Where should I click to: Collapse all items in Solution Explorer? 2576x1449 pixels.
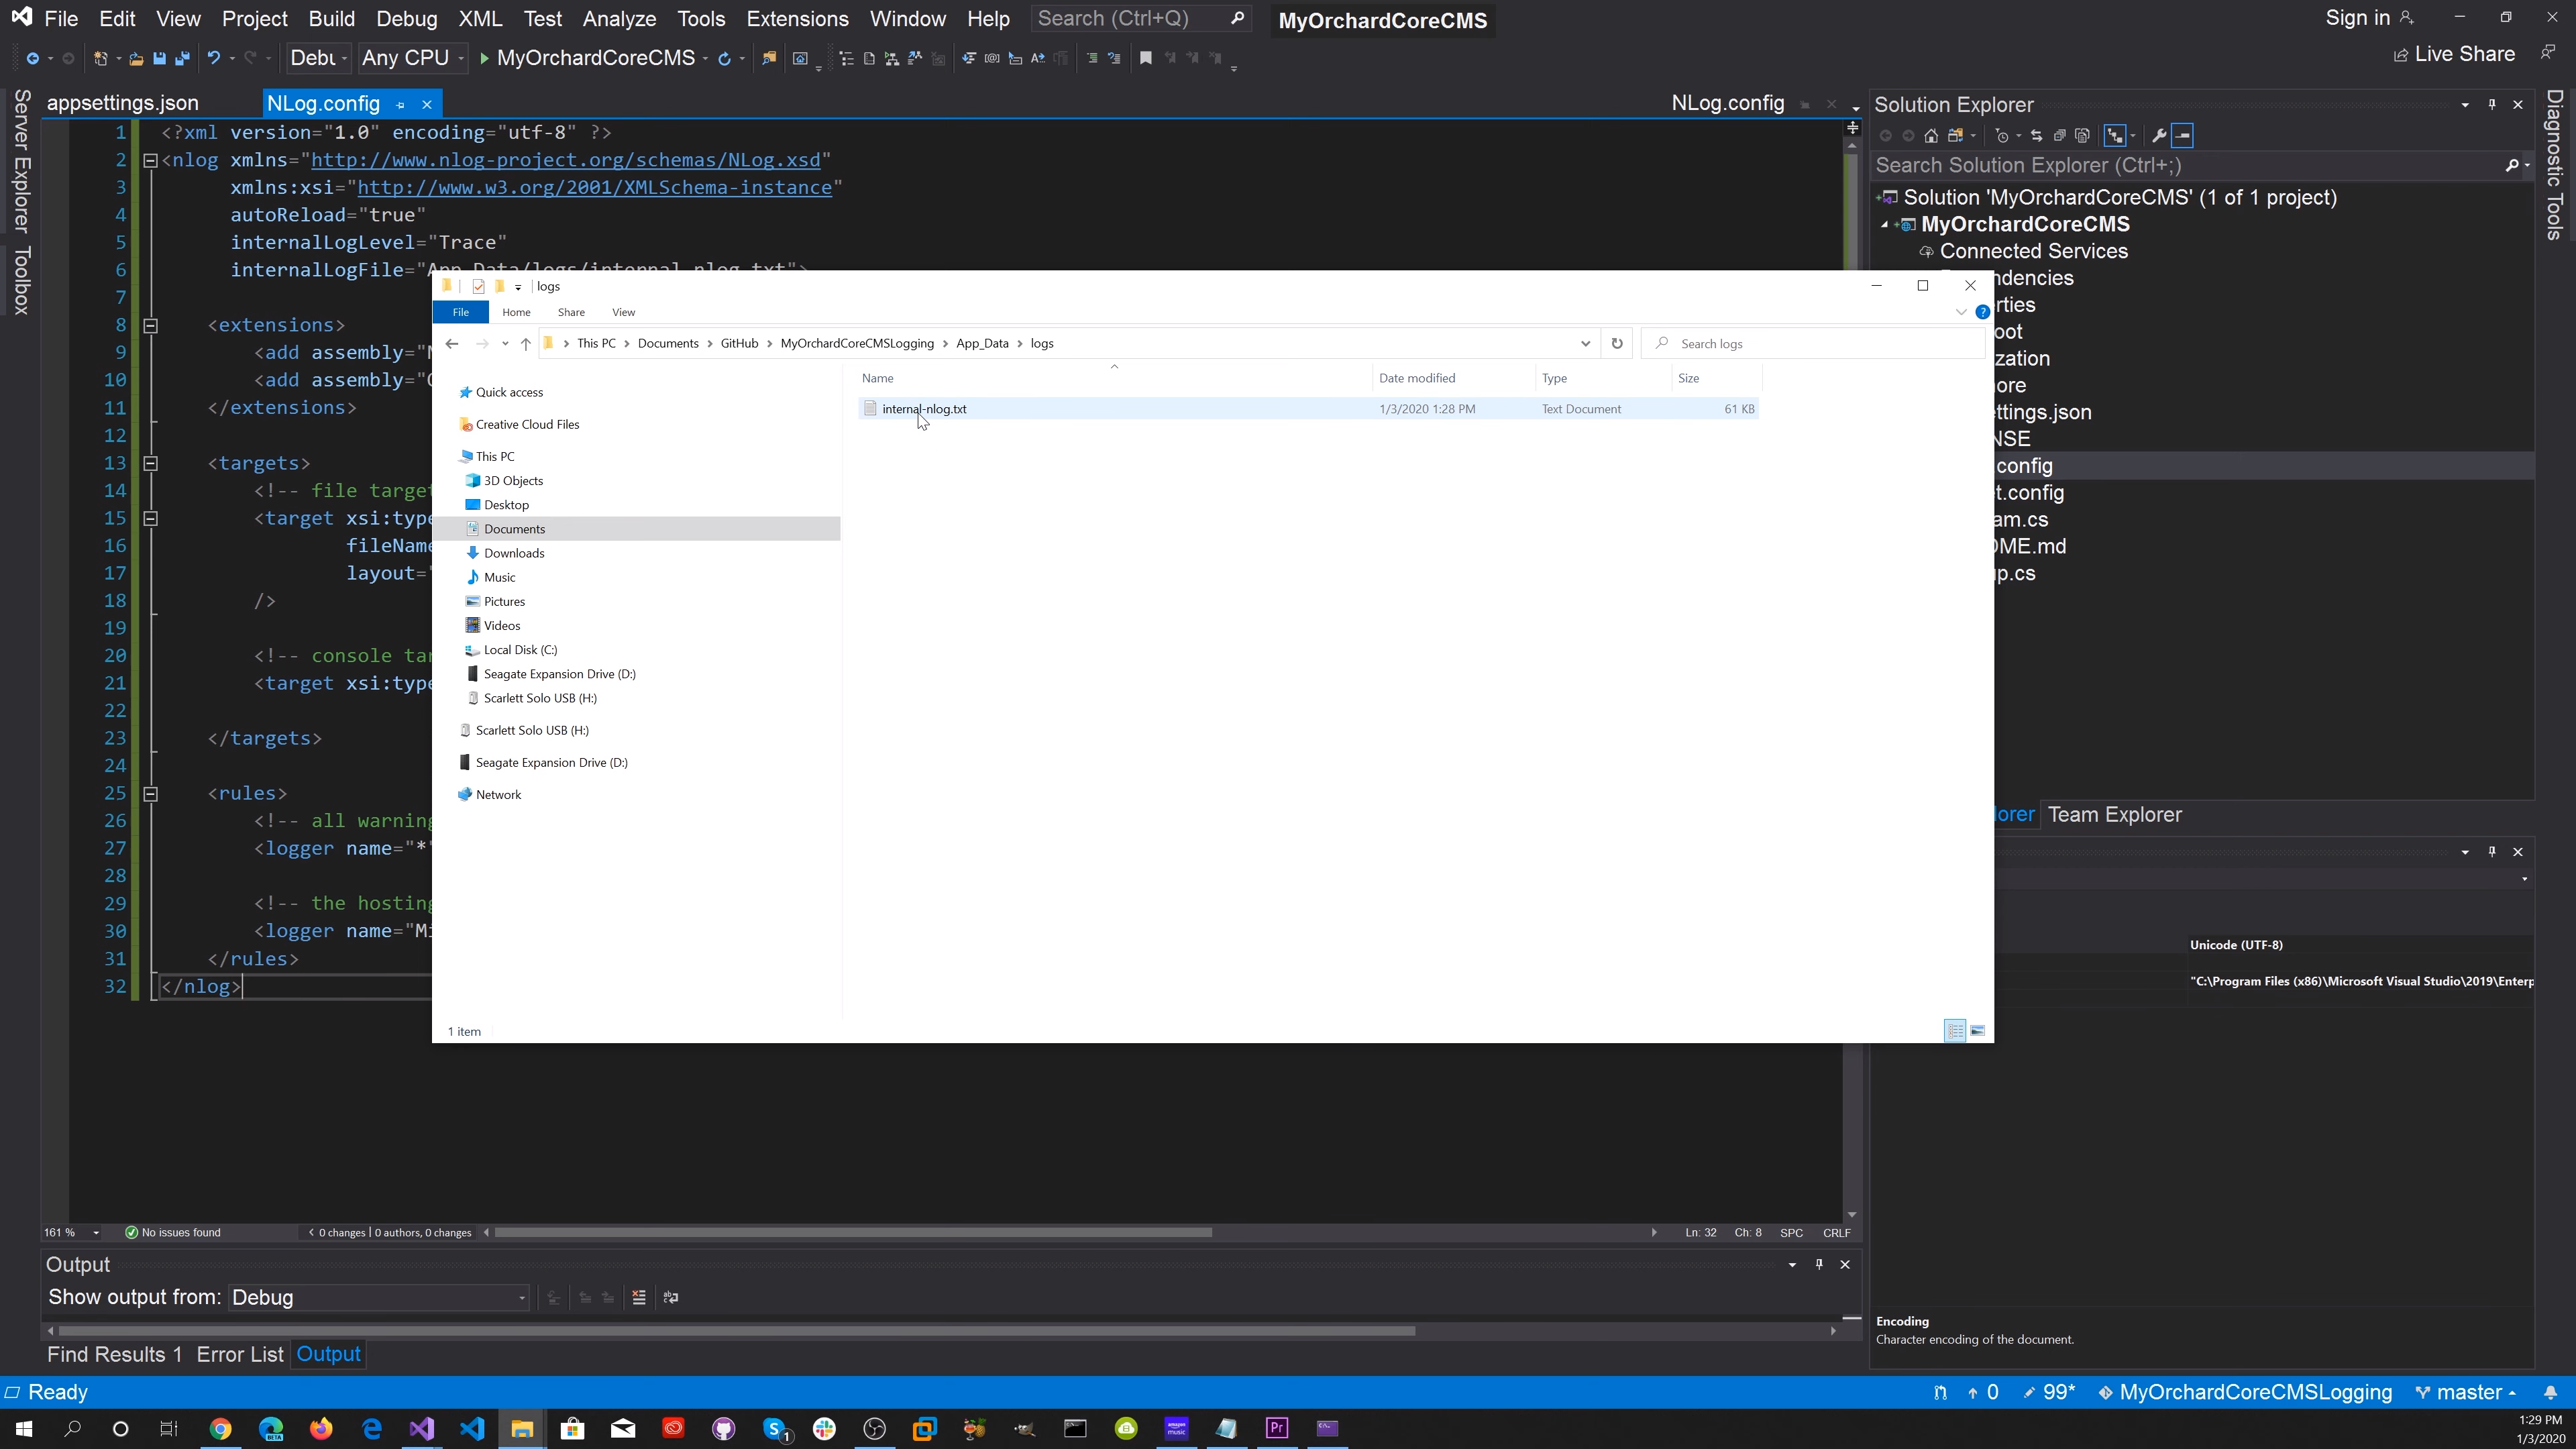(2059, 136)
